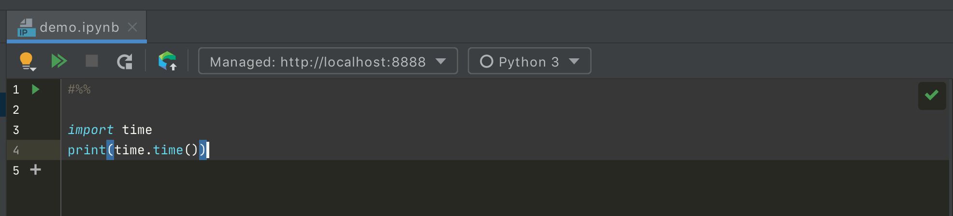Click the notebook file icon on the tab

[26, 27]
